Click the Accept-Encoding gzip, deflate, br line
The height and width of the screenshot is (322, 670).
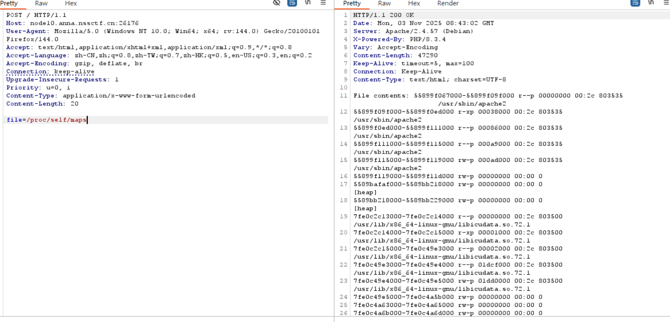(74, 63)
